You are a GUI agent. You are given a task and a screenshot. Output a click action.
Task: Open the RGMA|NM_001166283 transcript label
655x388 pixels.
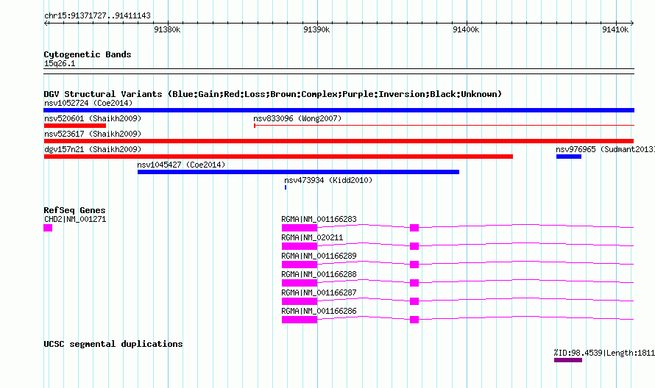[319, 220]
